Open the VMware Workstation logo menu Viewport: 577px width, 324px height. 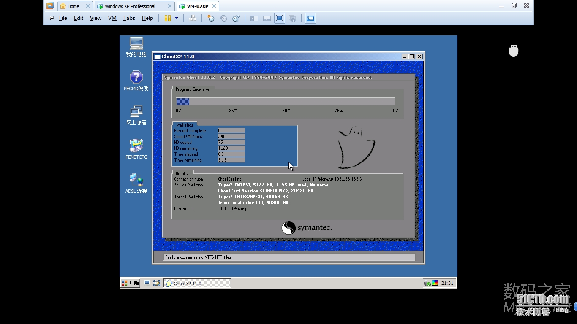pyautogui.click(x=50, y=6)
